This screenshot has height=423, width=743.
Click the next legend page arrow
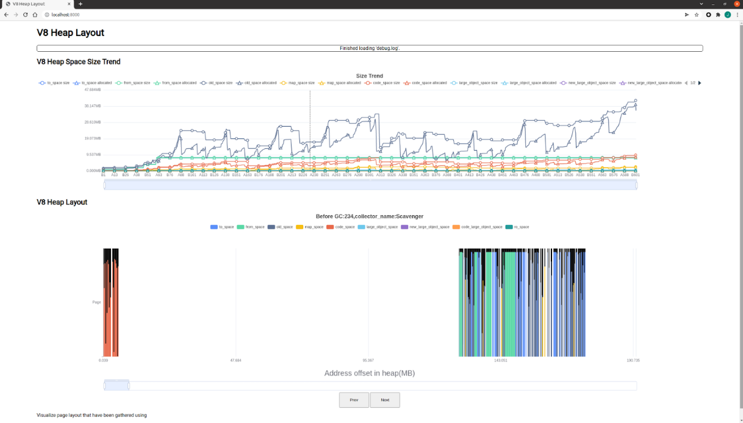tap(700, 82)
